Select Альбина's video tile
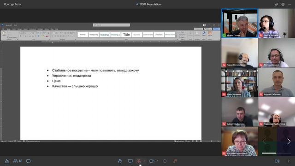Screen dimensions: 295x166 (240, 142)
